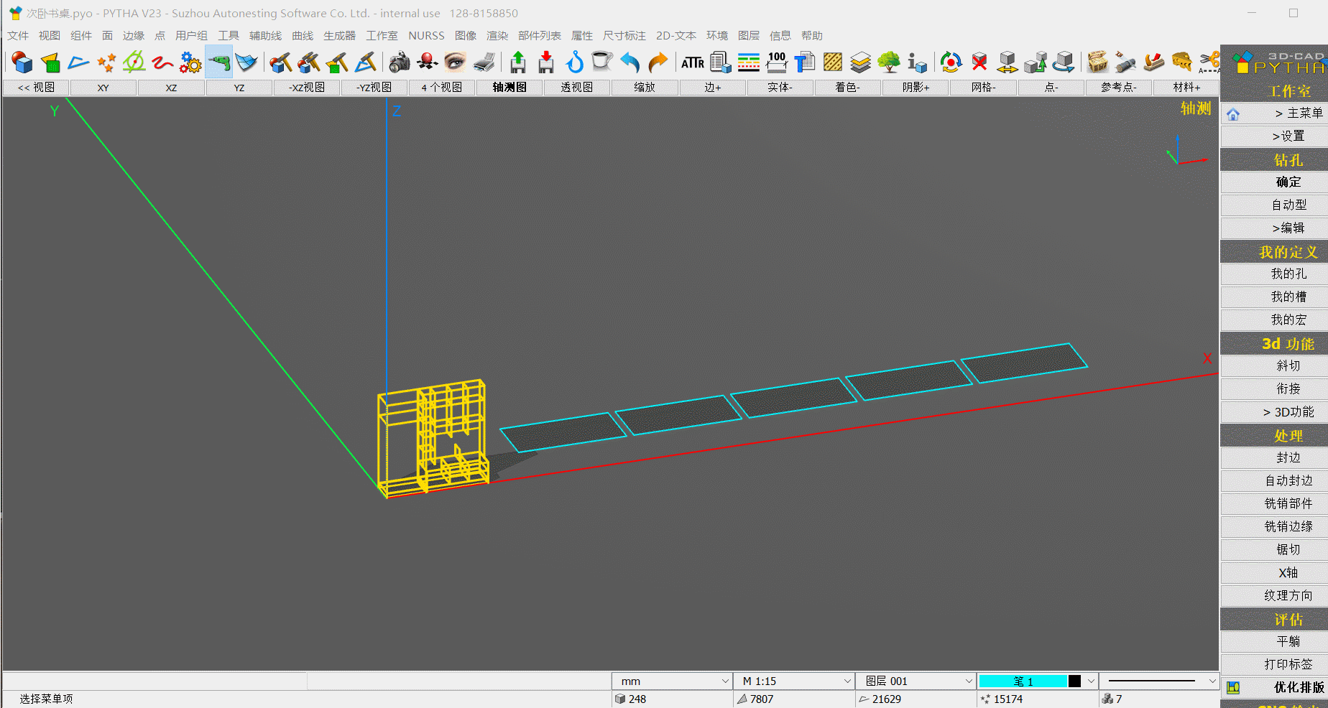Open the gears generator tool
The height and width of the screenshot is (708, 1328).
click(x=190, y=62)
